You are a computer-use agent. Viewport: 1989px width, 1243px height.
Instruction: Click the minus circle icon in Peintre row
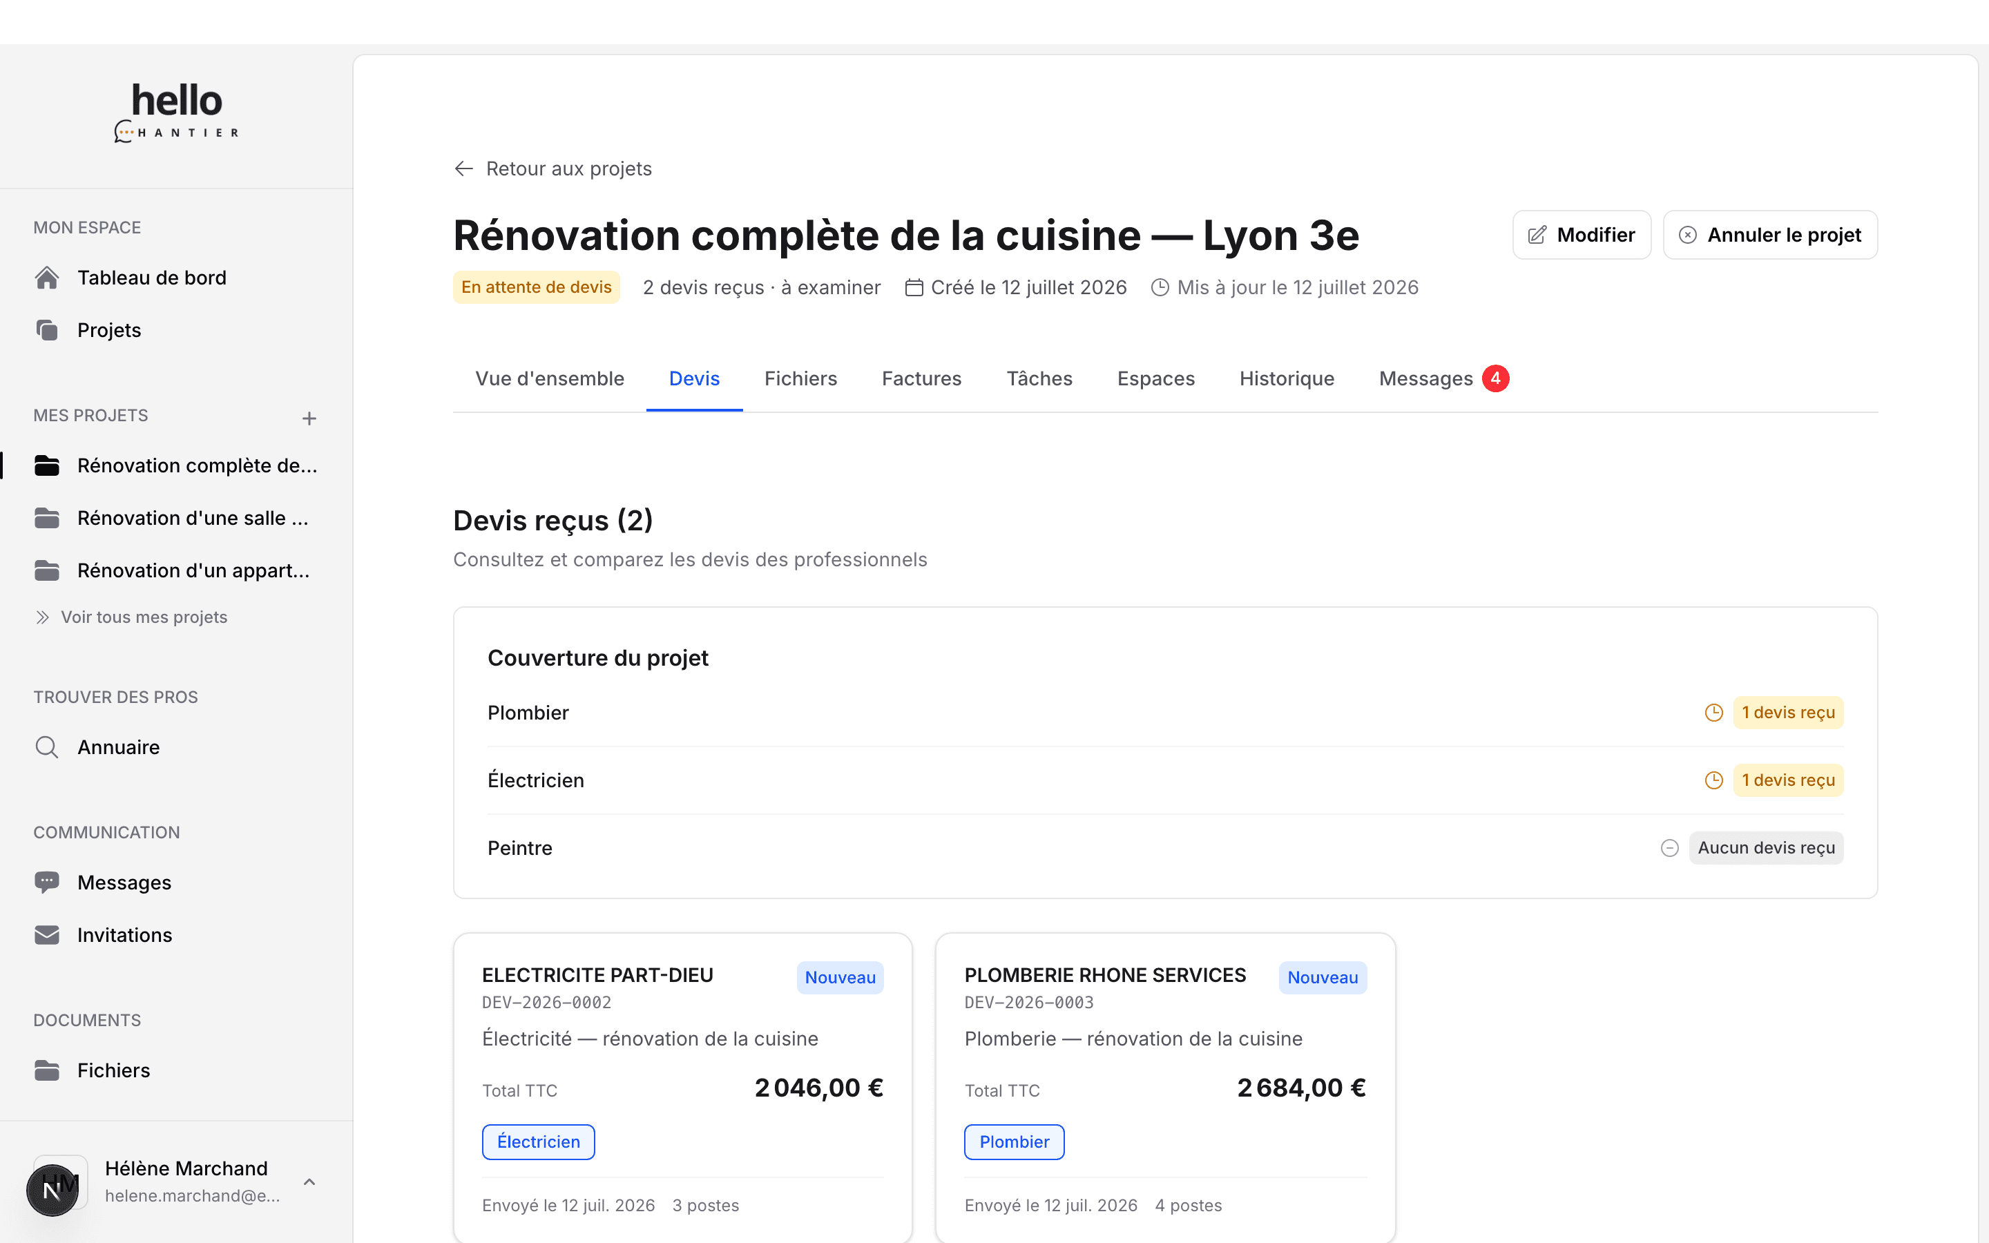1669,849
